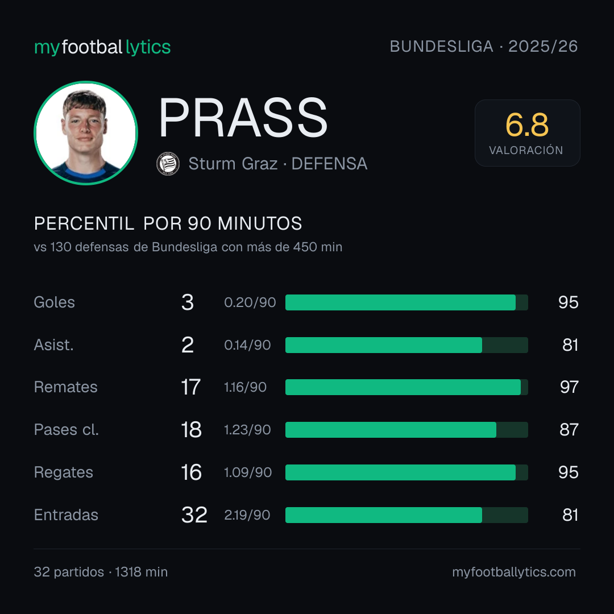Click the Sturm Graz club crest
The width and height of the screenshot is (614, 614).
tap(168, 164)
